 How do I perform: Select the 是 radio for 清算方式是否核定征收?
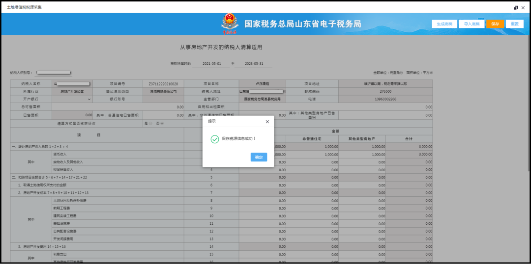(x=151, y=124)
